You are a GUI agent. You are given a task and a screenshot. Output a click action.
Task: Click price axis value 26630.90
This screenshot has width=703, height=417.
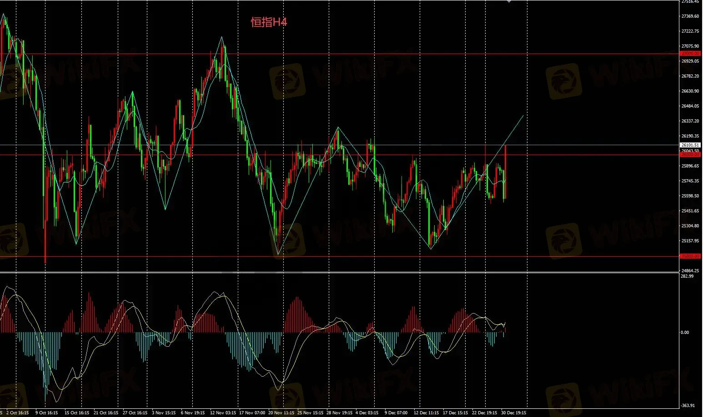coord(690,91)
